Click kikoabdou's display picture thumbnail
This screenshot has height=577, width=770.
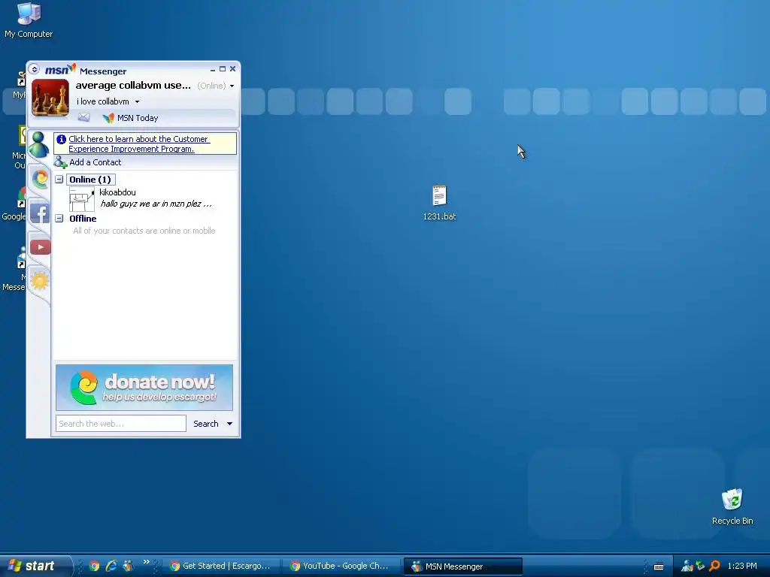(81, 198)
